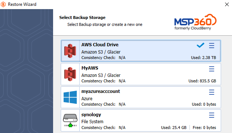The width and height of the screenshot is (232, 133).
Task: Click the Restore Wizard app icon in title bar
Action: [3, 4]
